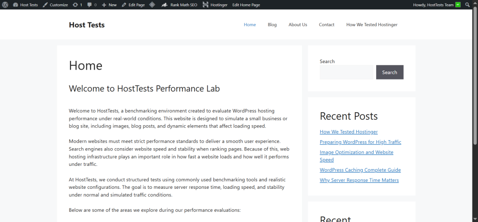Focus the sidebar Search input field
Screen dimensions: 478x222
point(347,72)
